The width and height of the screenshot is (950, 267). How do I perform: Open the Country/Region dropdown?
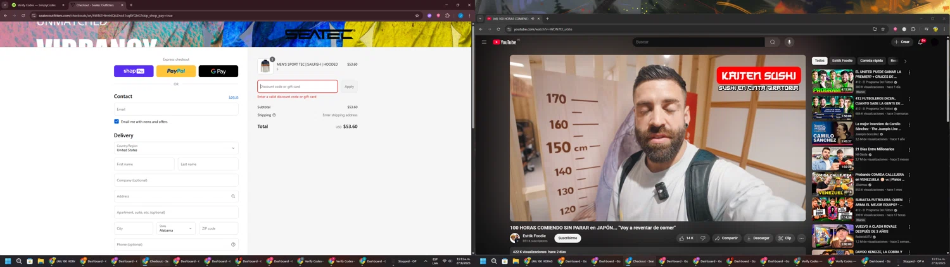coord(176,148)
